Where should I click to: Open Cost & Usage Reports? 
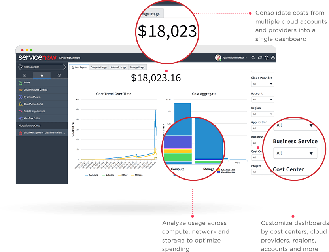pos(36,111)
